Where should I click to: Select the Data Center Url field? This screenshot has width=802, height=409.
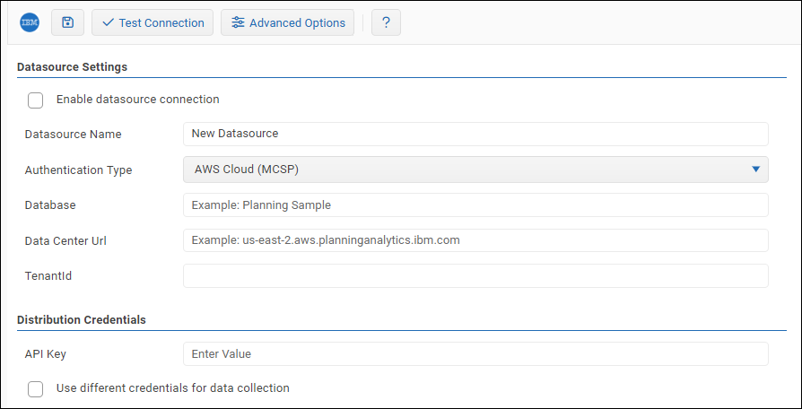tap(475, 240)
